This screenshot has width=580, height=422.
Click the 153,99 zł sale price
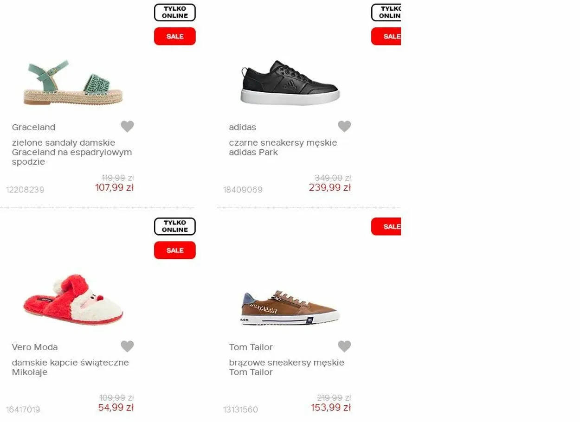pos(331,408)
